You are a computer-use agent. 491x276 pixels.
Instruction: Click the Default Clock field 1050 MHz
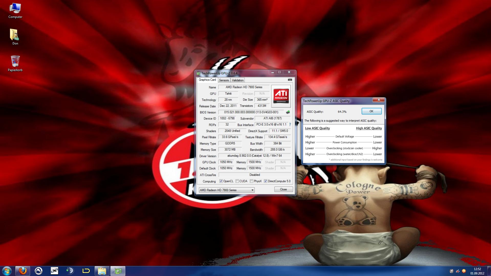[x=226, y=168]
